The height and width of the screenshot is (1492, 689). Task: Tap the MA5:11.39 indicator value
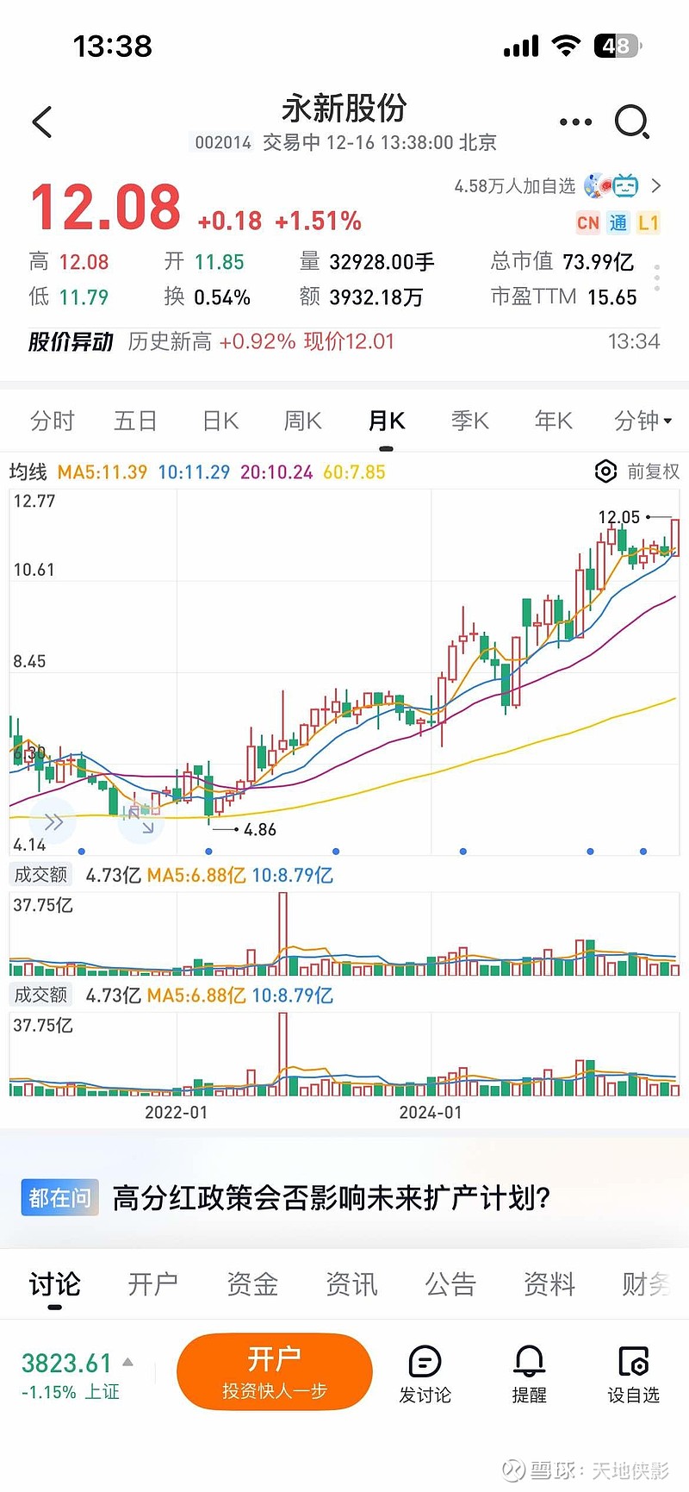coord(102,472)
